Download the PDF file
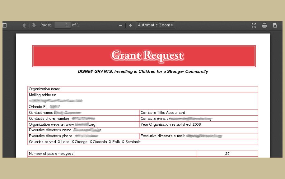The image size is (285, 179). 275,25
